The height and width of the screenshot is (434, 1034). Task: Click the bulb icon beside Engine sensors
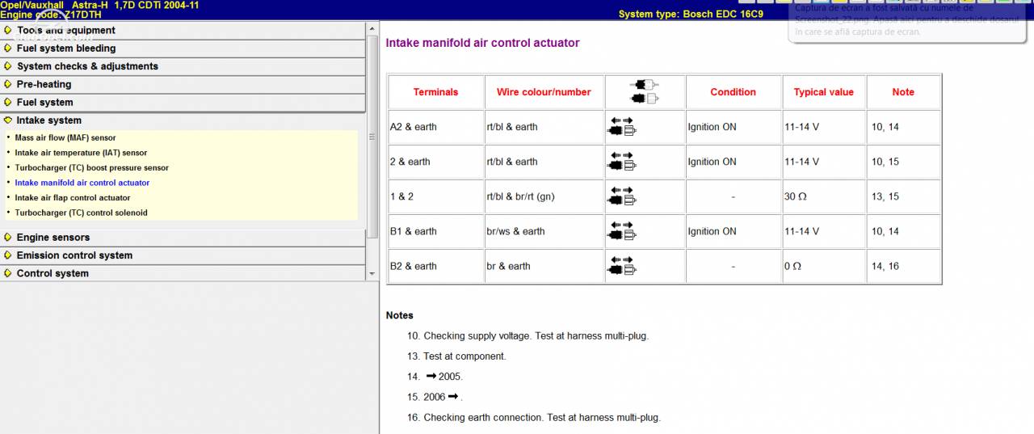[8, 238]
